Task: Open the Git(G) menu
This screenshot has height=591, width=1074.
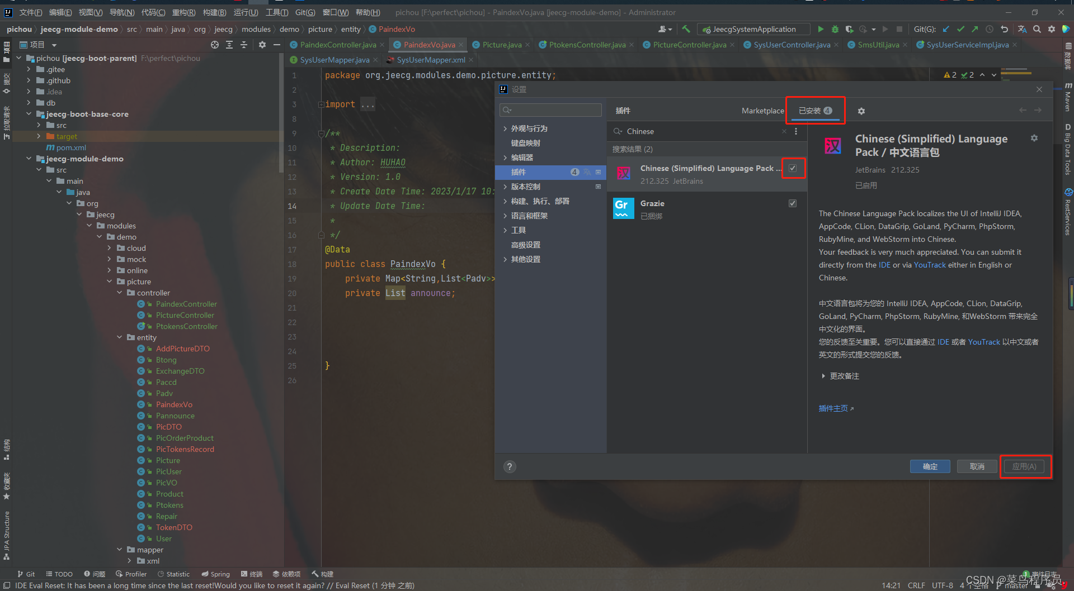Action: (x=305, y=12)
